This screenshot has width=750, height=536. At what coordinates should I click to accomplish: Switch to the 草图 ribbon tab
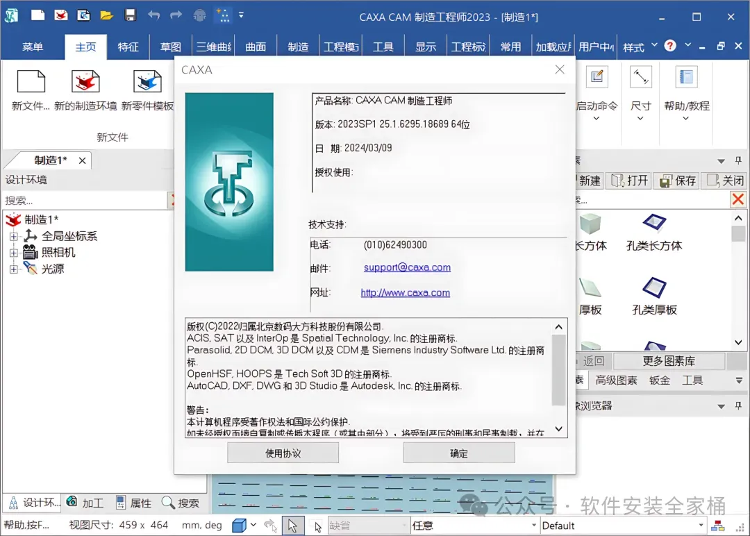pos(171,47)
